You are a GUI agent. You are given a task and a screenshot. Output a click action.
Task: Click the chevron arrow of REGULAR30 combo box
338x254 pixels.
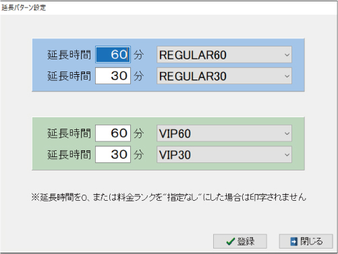tap(287, 76)
